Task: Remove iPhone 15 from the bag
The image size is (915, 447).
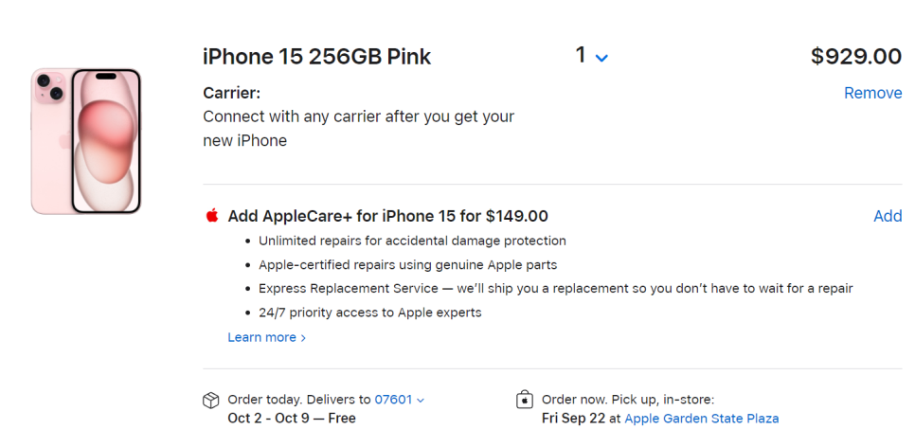Action: coord(873,93)
